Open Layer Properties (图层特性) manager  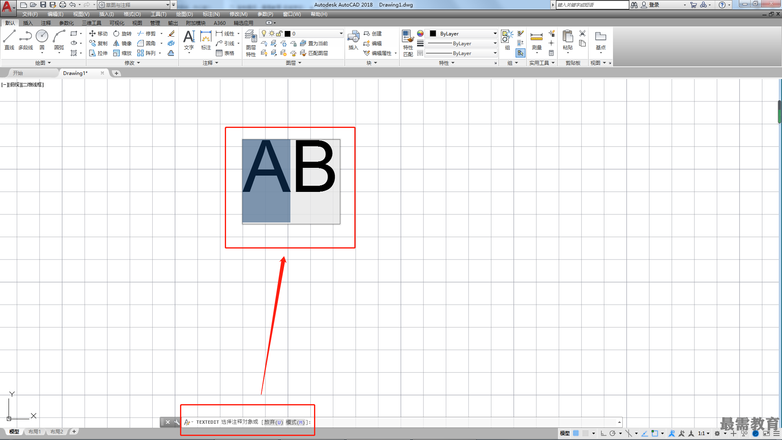(251, 43)
